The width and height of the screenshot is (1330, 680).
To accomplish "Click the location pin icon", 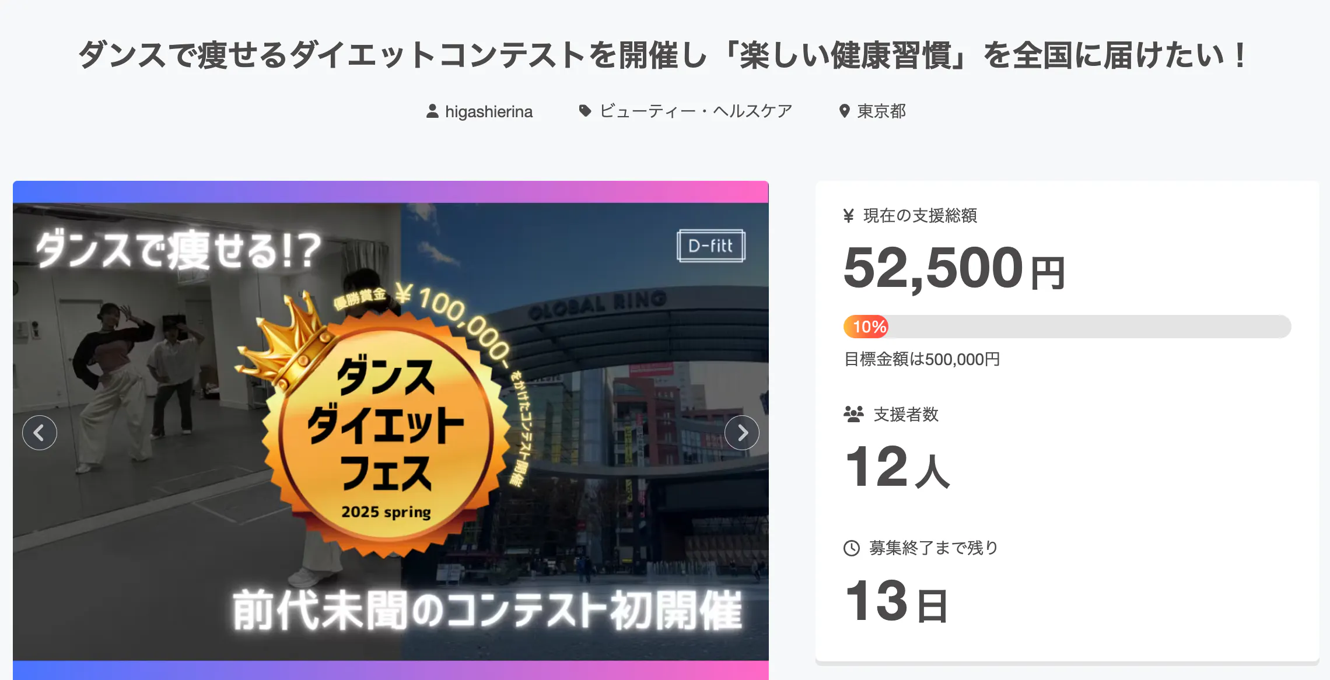I will tap(844, 111).
